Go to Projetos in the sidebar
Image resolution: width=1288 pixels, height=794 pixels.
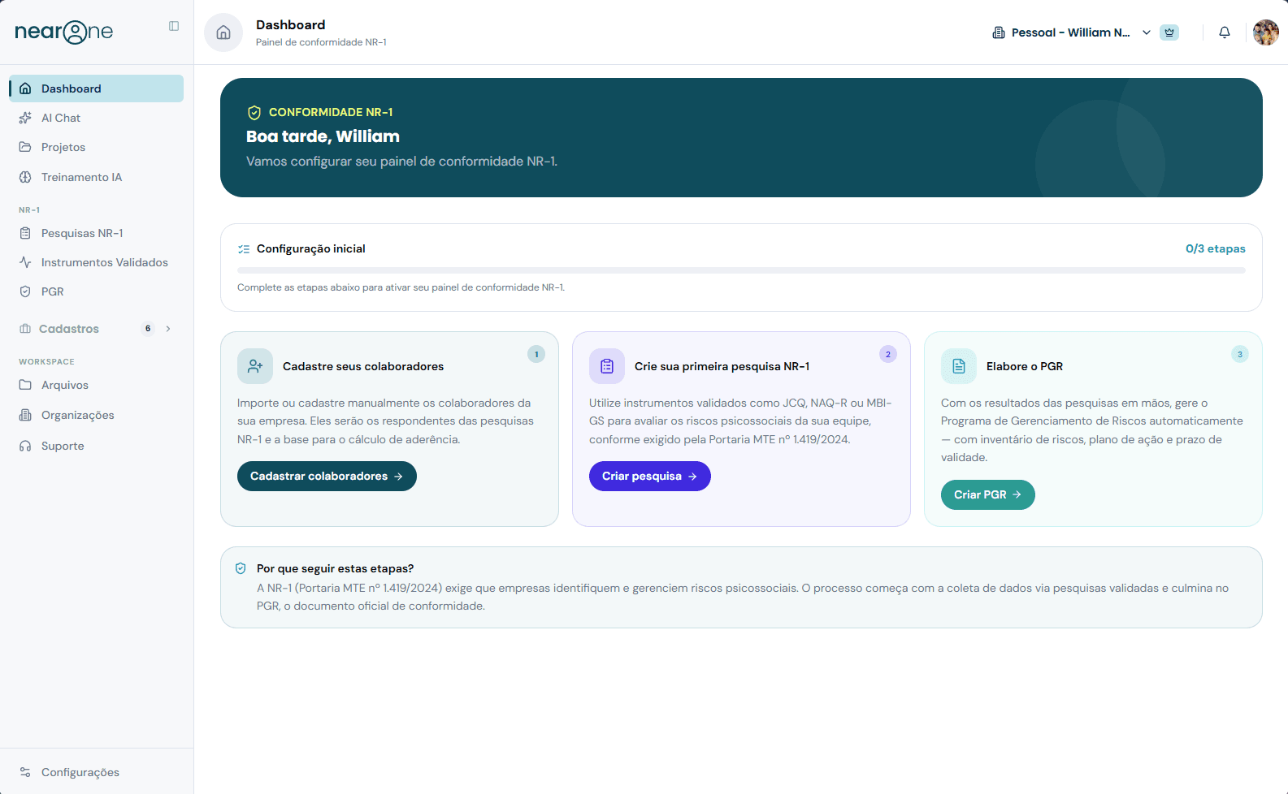(96, 147)
